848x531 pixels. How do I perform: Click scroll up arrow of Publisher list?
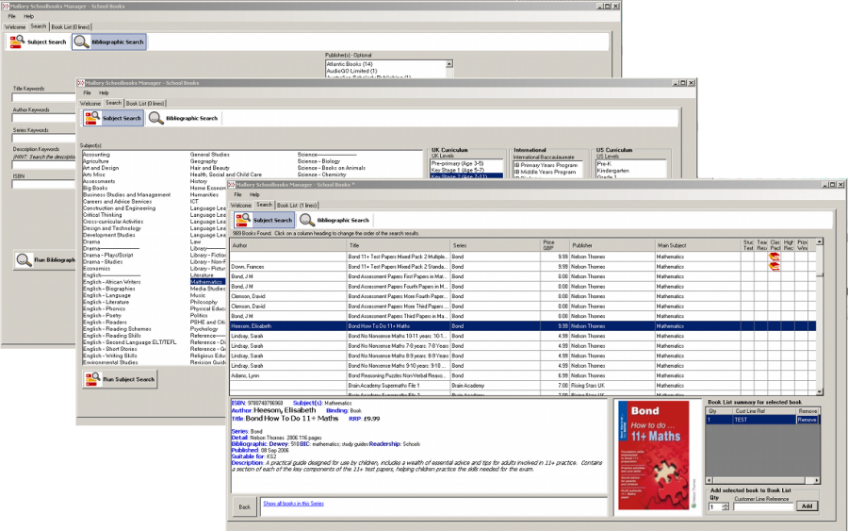pos(448,64)
